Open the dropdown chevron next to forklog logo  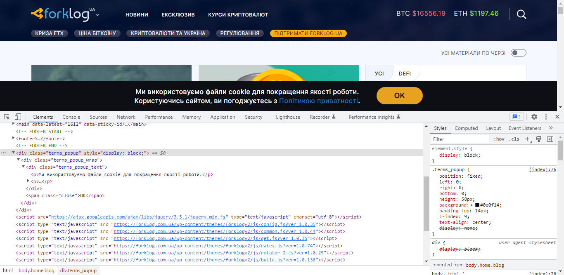[97, 15]
